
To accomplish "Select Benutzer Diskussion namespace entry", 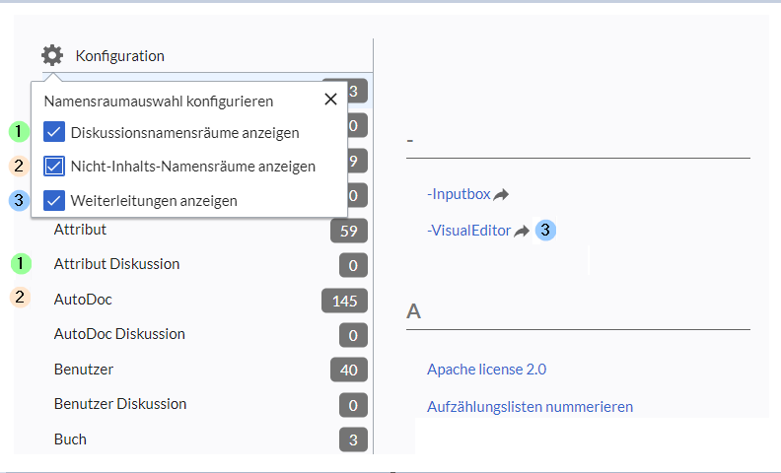I will [120, 404].
